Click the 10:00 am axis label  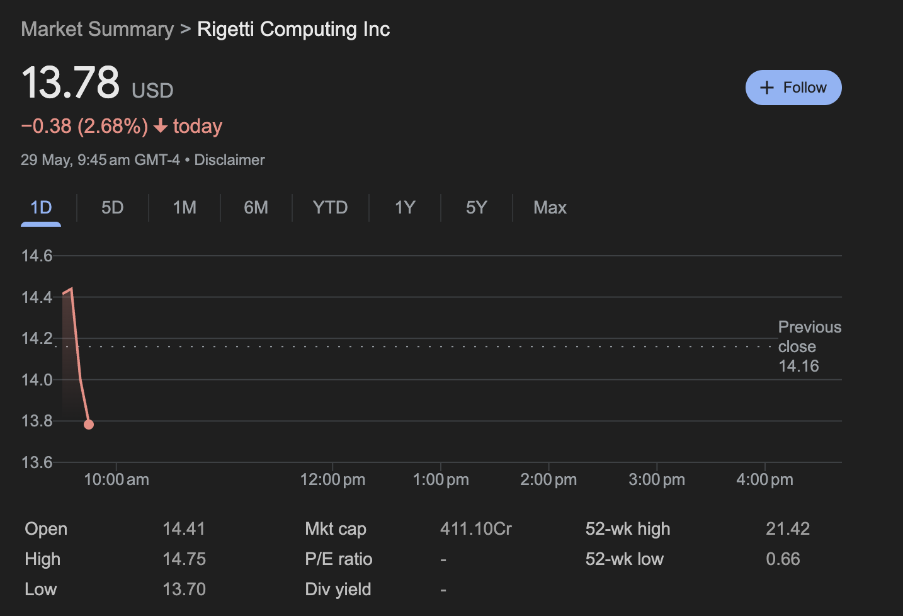116,479
